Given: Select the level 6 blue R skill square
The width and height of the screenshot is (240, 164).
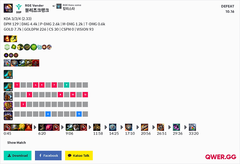Looking at the screenshot, I should 48,114.
